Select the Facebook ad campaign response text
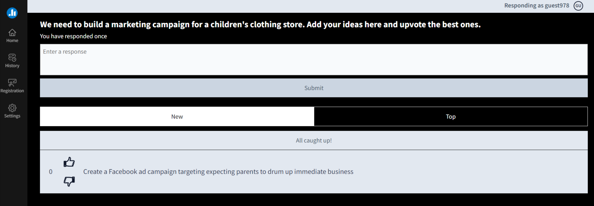Image resolution: width=594 pixels, height=206 pixels. pyautogui.click(x=218, y=172)
